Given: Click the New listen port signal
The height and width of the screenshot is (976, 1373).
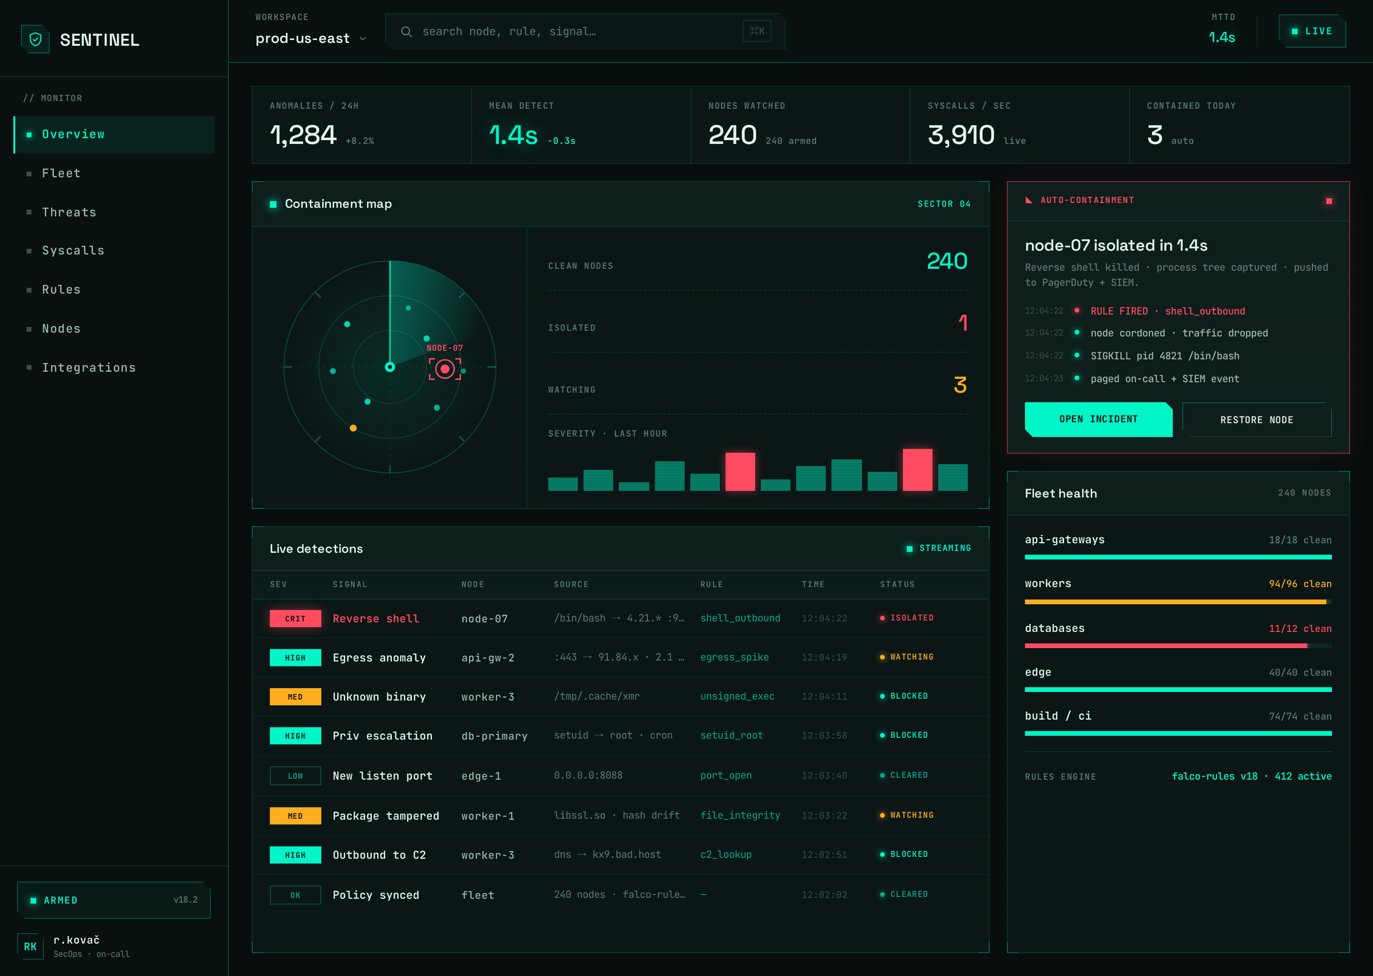Looking at the screenshot, I should click(x=382, y=776).
